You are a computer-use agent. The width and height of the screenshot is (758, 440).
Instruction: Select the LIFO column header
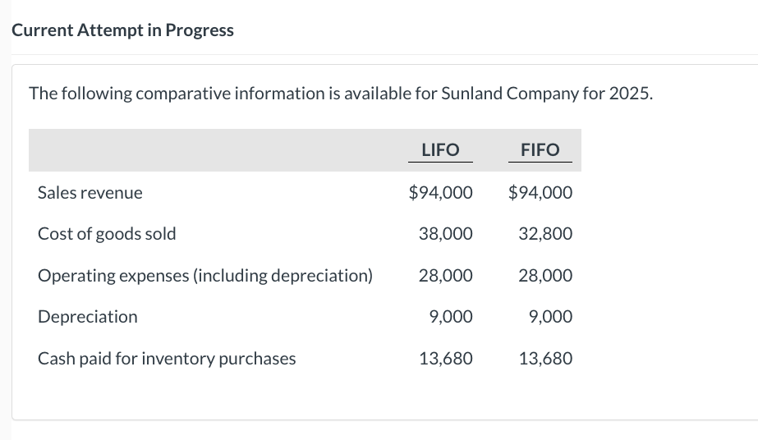click(x=439, y=149)
